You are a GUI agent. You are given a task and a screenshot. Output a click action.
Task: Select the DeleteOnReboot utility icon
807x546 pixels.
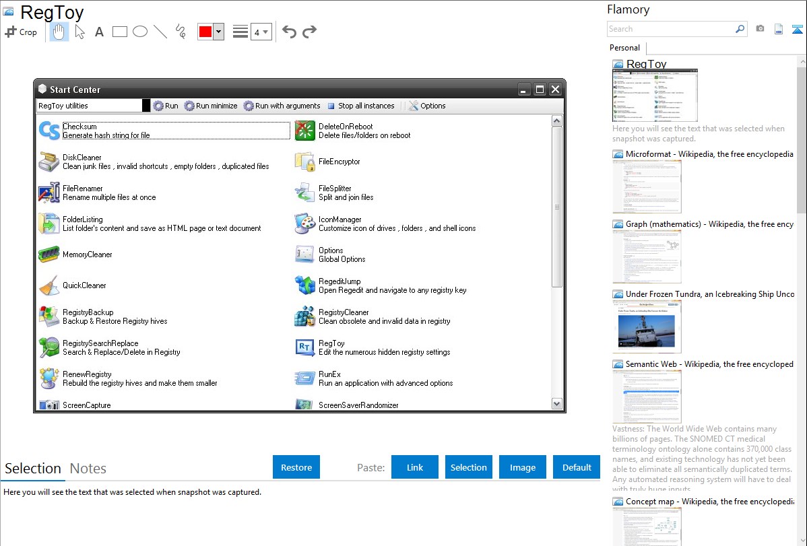point(304,130)
